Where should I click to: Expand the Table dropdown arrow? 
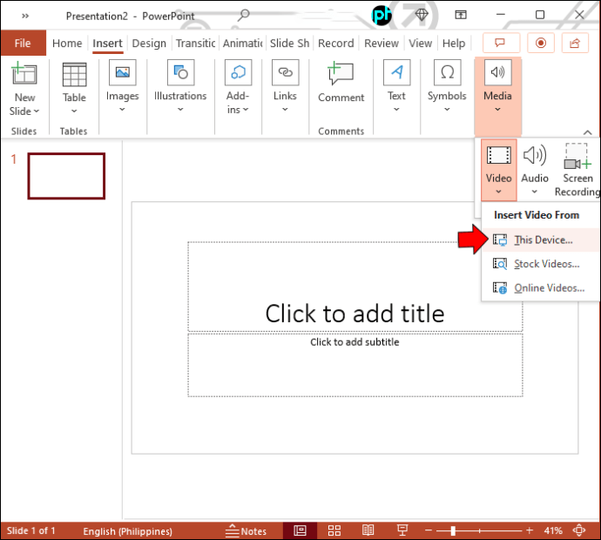click(74, 111)
